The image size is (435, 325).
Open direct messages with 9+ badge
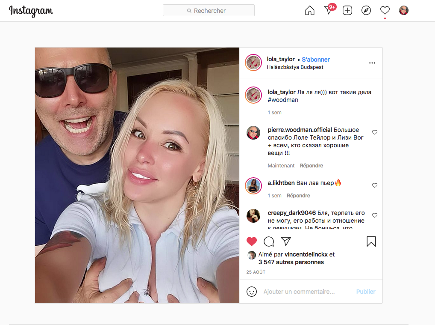pos(329,10)
